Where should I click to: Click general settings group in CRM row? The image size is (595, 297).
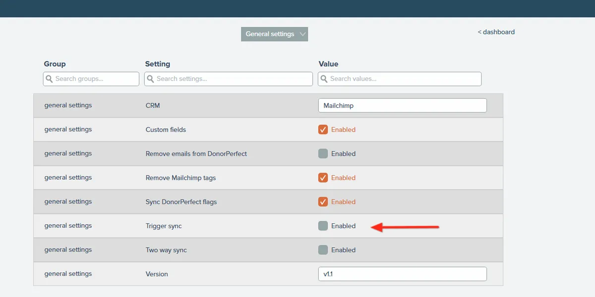point(68,105)
